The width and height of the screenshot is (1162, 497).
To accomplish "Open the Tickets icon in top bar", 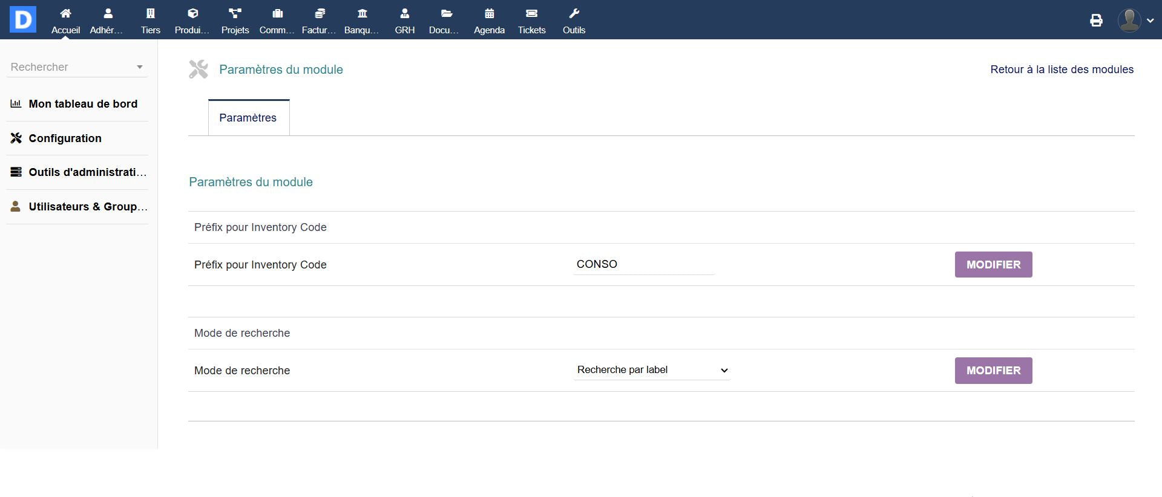I will [531, 14].
